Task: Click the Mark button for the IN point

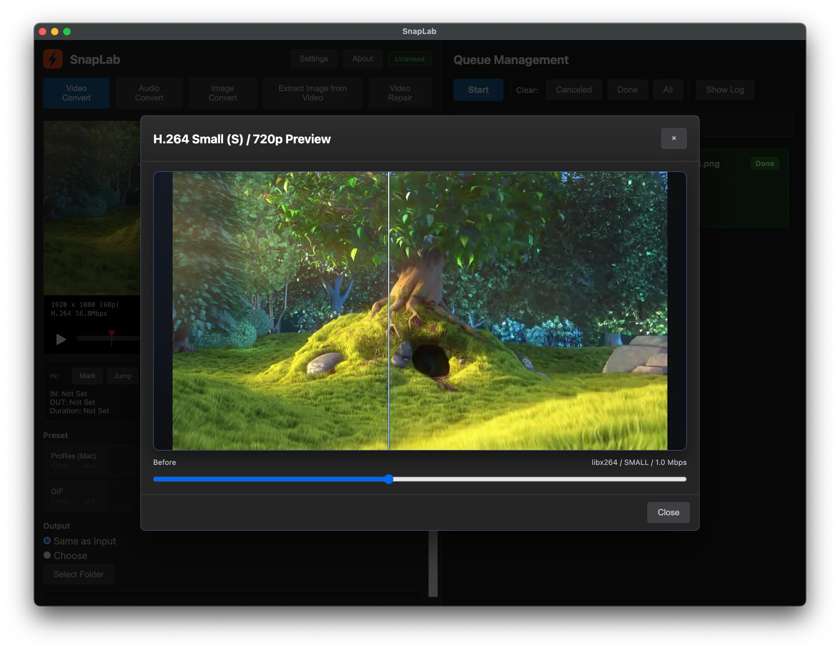Action: (87, 376)
